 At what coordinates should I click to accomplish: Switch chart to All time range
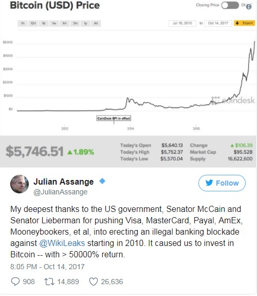[x=96, y=23]
